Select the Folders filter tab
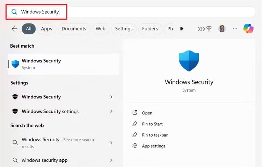 (150, 29)
